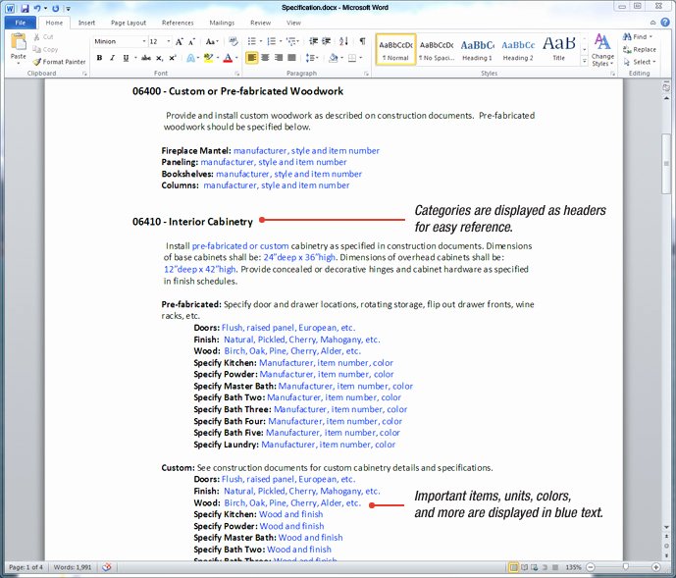Image resolution: width=676 pixels, height=578 pixels.
Task: Switch to the Mailings tab
Action: [222, 23]
